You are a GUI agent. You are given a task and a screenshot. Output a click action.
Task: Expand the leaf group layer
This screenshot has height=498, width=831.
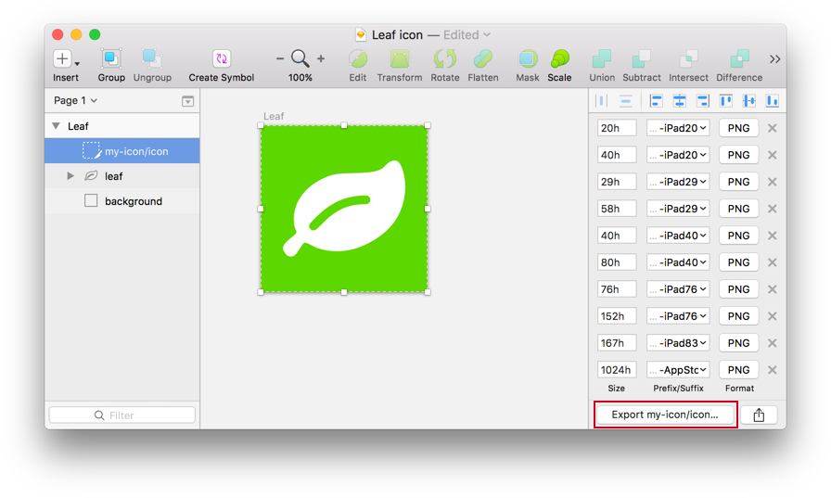pos(70,176)
